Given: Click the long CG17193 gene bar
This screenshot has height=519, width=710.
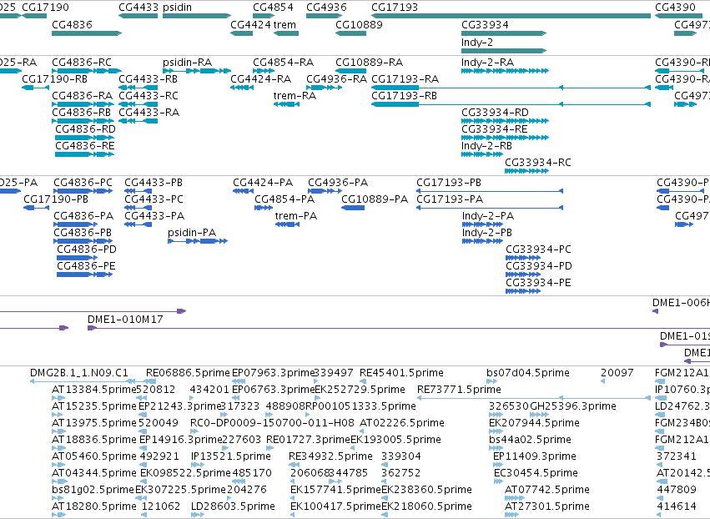Looking at the screenshot, I should (511, 17).
